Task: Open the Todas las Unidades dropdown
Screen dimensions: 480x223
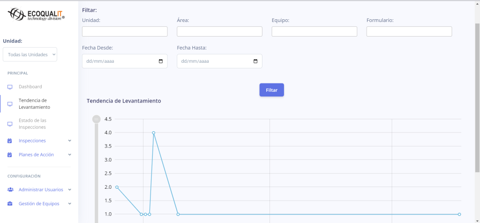Action: (30, 55)
